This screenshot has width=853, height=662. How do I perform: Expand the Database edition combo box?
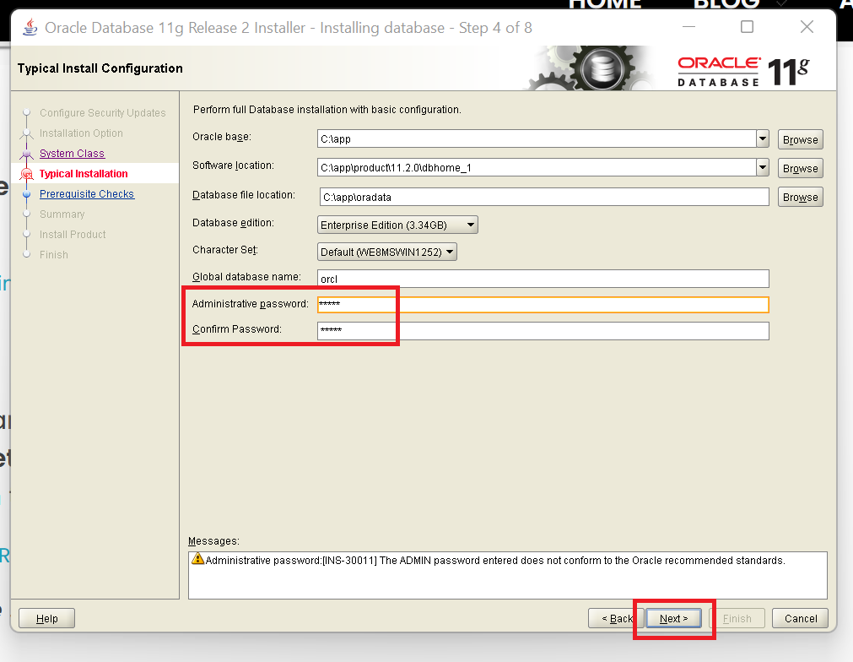(x=397, y=225)
